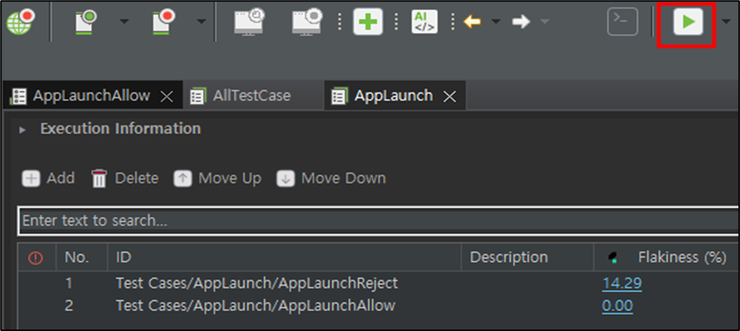Click the yellow back arrow
This screenshot has width=740, height=331.
point(472,22)
